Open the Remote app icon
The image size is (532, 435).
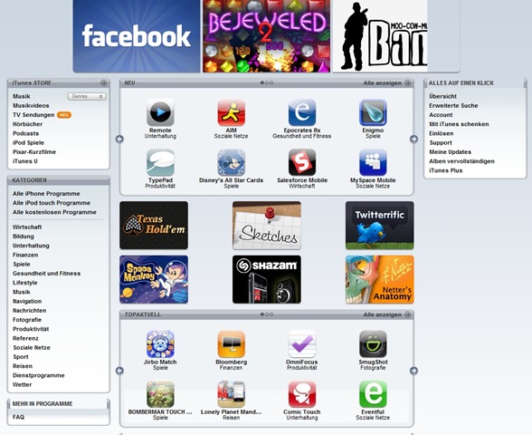pyautogui.click(x=160, y=112)
